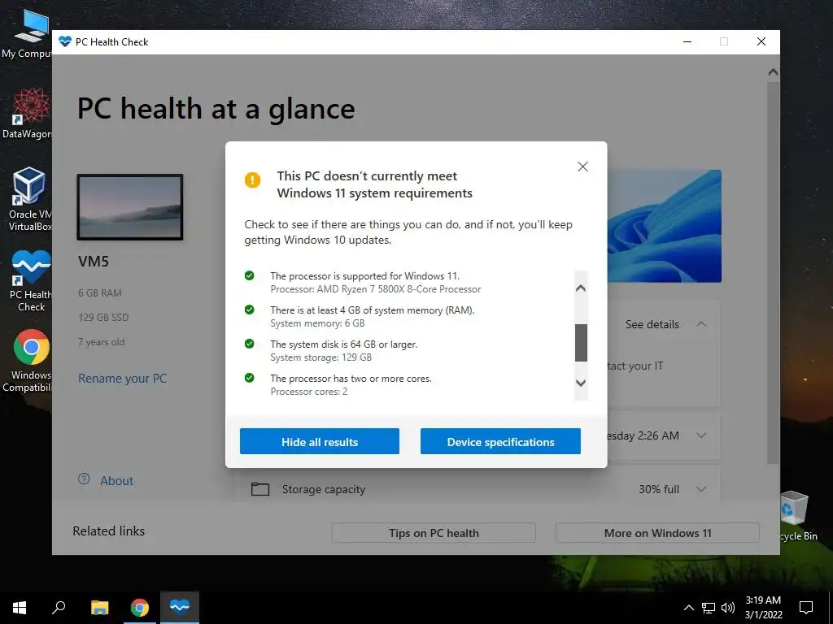
Task: Click the '30% full' storage value
Action: [659, 489]
